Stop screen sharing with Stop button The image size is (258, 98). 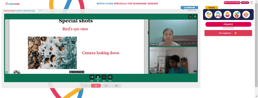pyautogui.click(x=104, y=77)
